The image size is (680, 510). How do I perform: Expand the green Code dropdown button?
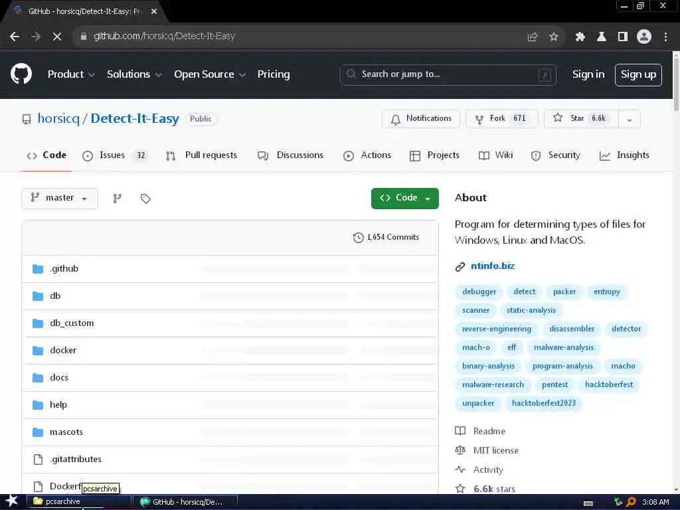(x=404, y=198)
